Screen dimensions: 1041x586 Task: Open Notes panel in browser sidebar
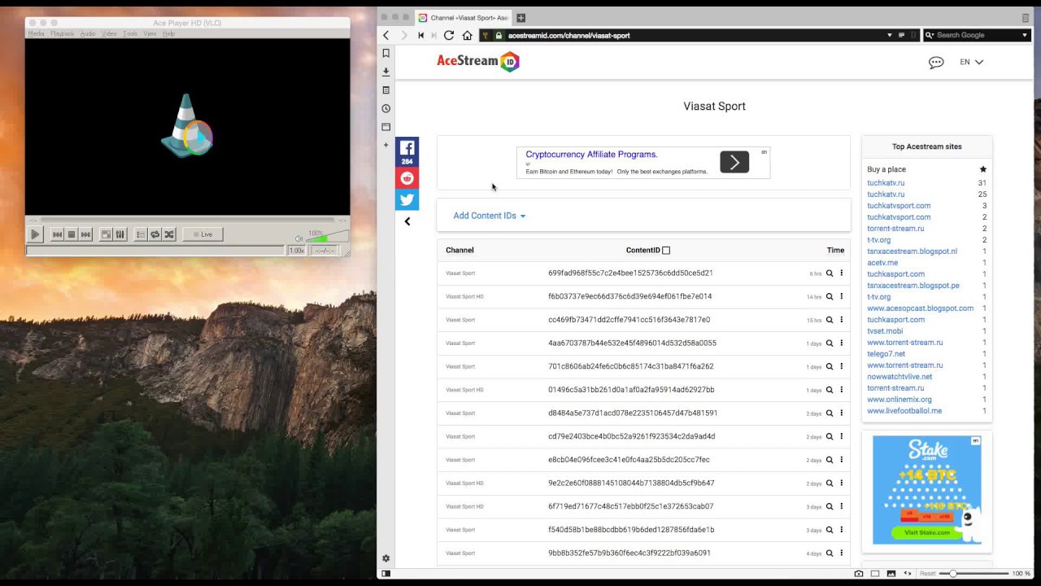386,90
